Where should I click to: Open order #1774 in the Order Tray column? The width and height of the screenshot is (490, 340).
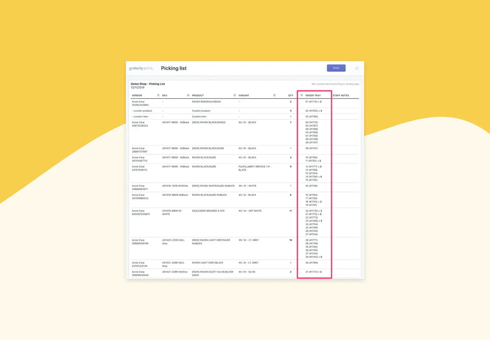tap(314, 101)
